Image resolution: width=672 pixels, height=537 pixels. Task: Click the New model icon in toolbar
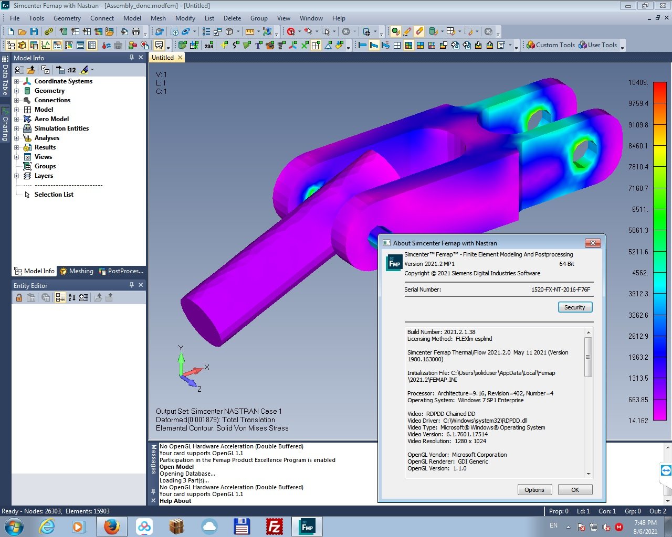pos(10,32)
